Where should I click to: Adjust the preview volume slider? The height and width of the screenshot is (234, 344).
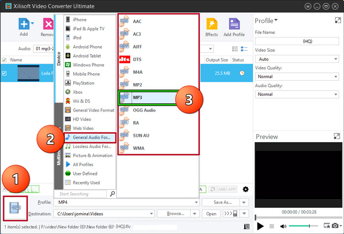coord(302,226)
